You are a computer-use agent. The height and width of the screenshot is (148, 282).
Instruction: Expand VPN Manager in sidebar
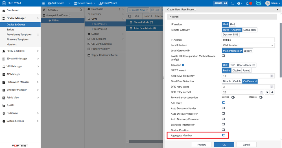click(20, 66)
